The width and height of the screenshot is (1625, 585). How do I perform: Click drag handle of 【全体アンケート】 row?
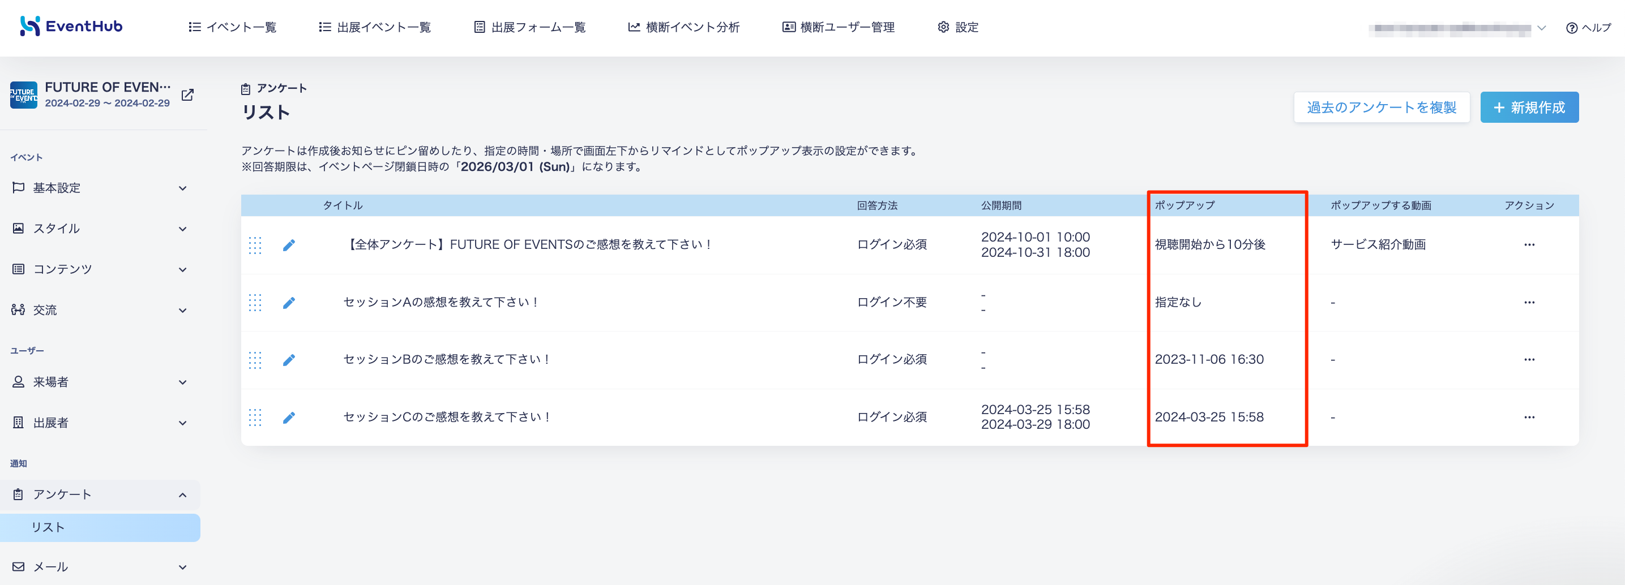(255, 245)
